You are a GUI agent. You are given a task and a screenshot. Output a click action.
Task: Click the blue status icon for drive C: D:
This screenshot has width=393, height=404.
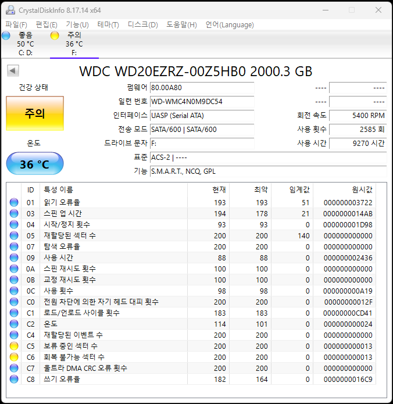pyautogui.click(x=6, y=35)
